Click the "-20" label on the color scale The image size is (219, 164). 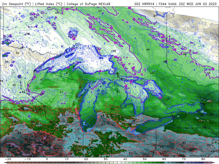[8, 159]
